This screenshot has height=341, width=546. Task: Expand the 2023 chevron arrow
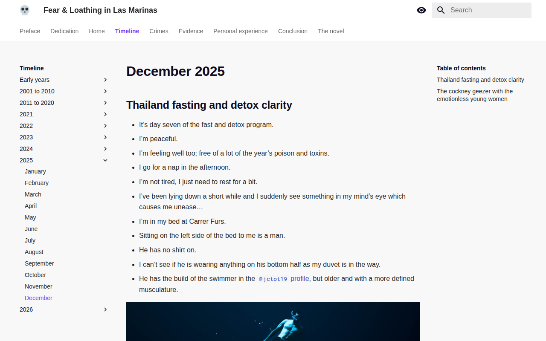105,137
